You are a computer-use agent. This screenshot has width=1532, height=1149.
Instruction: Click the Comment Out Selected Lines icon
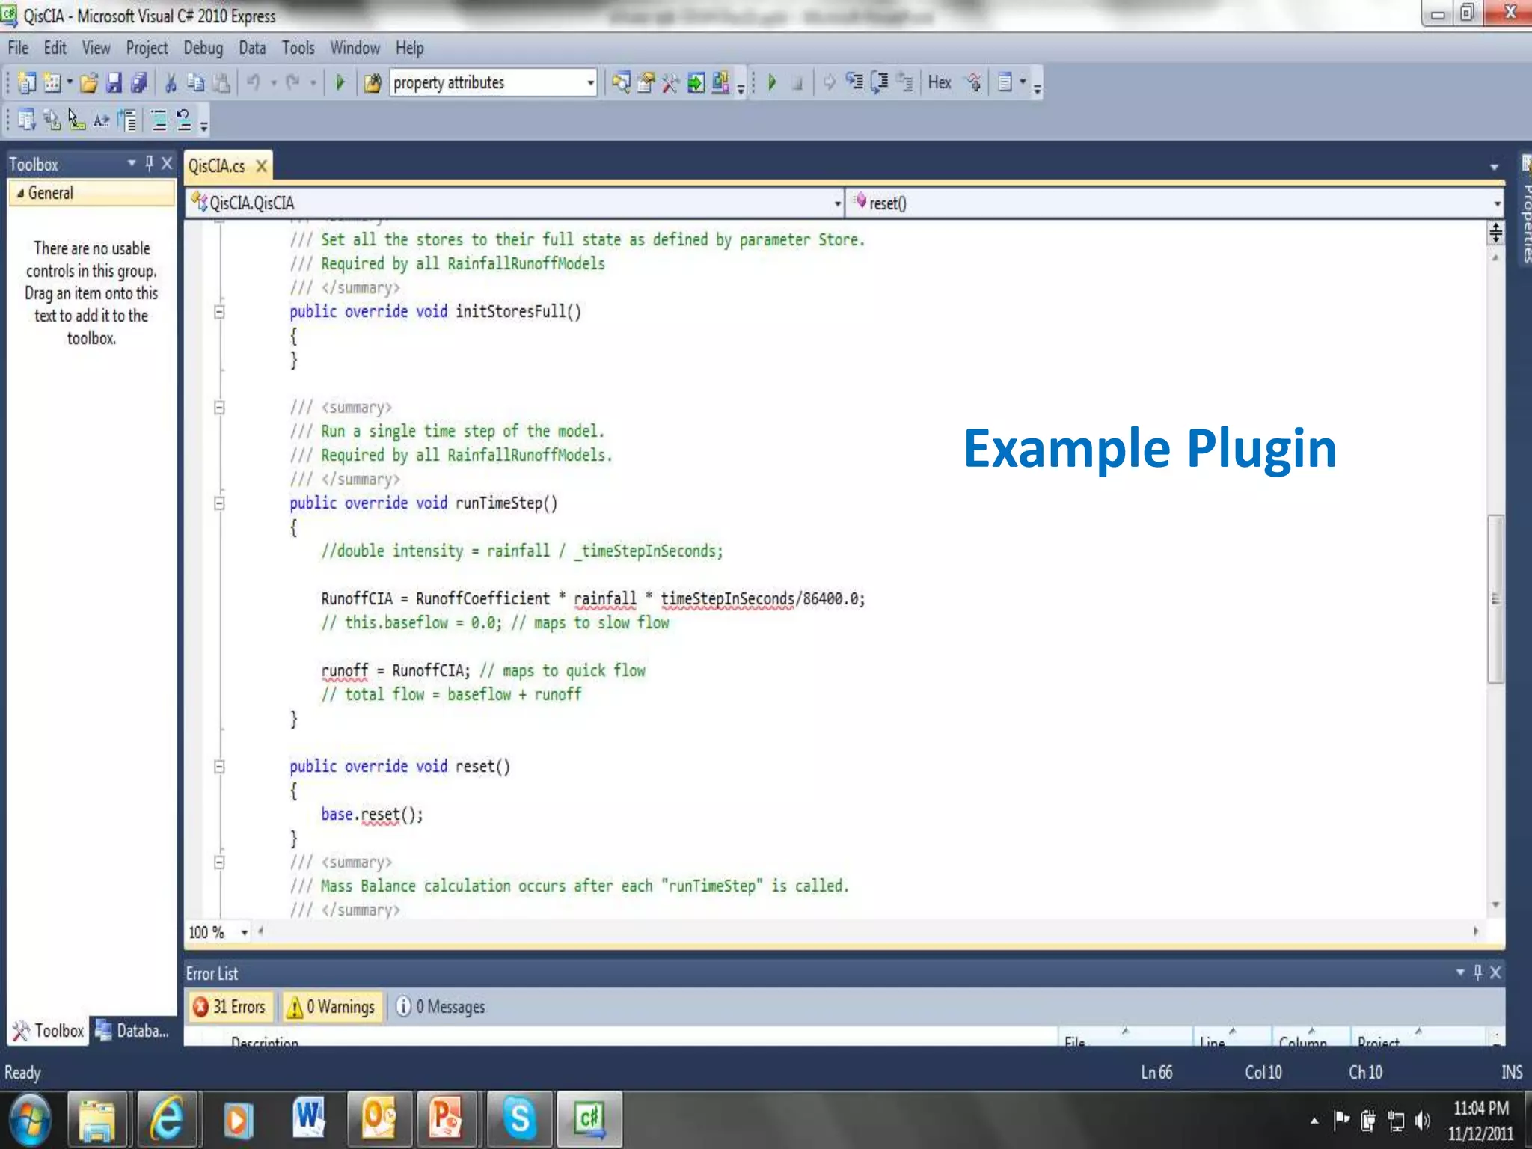click(x=159, y=120)
